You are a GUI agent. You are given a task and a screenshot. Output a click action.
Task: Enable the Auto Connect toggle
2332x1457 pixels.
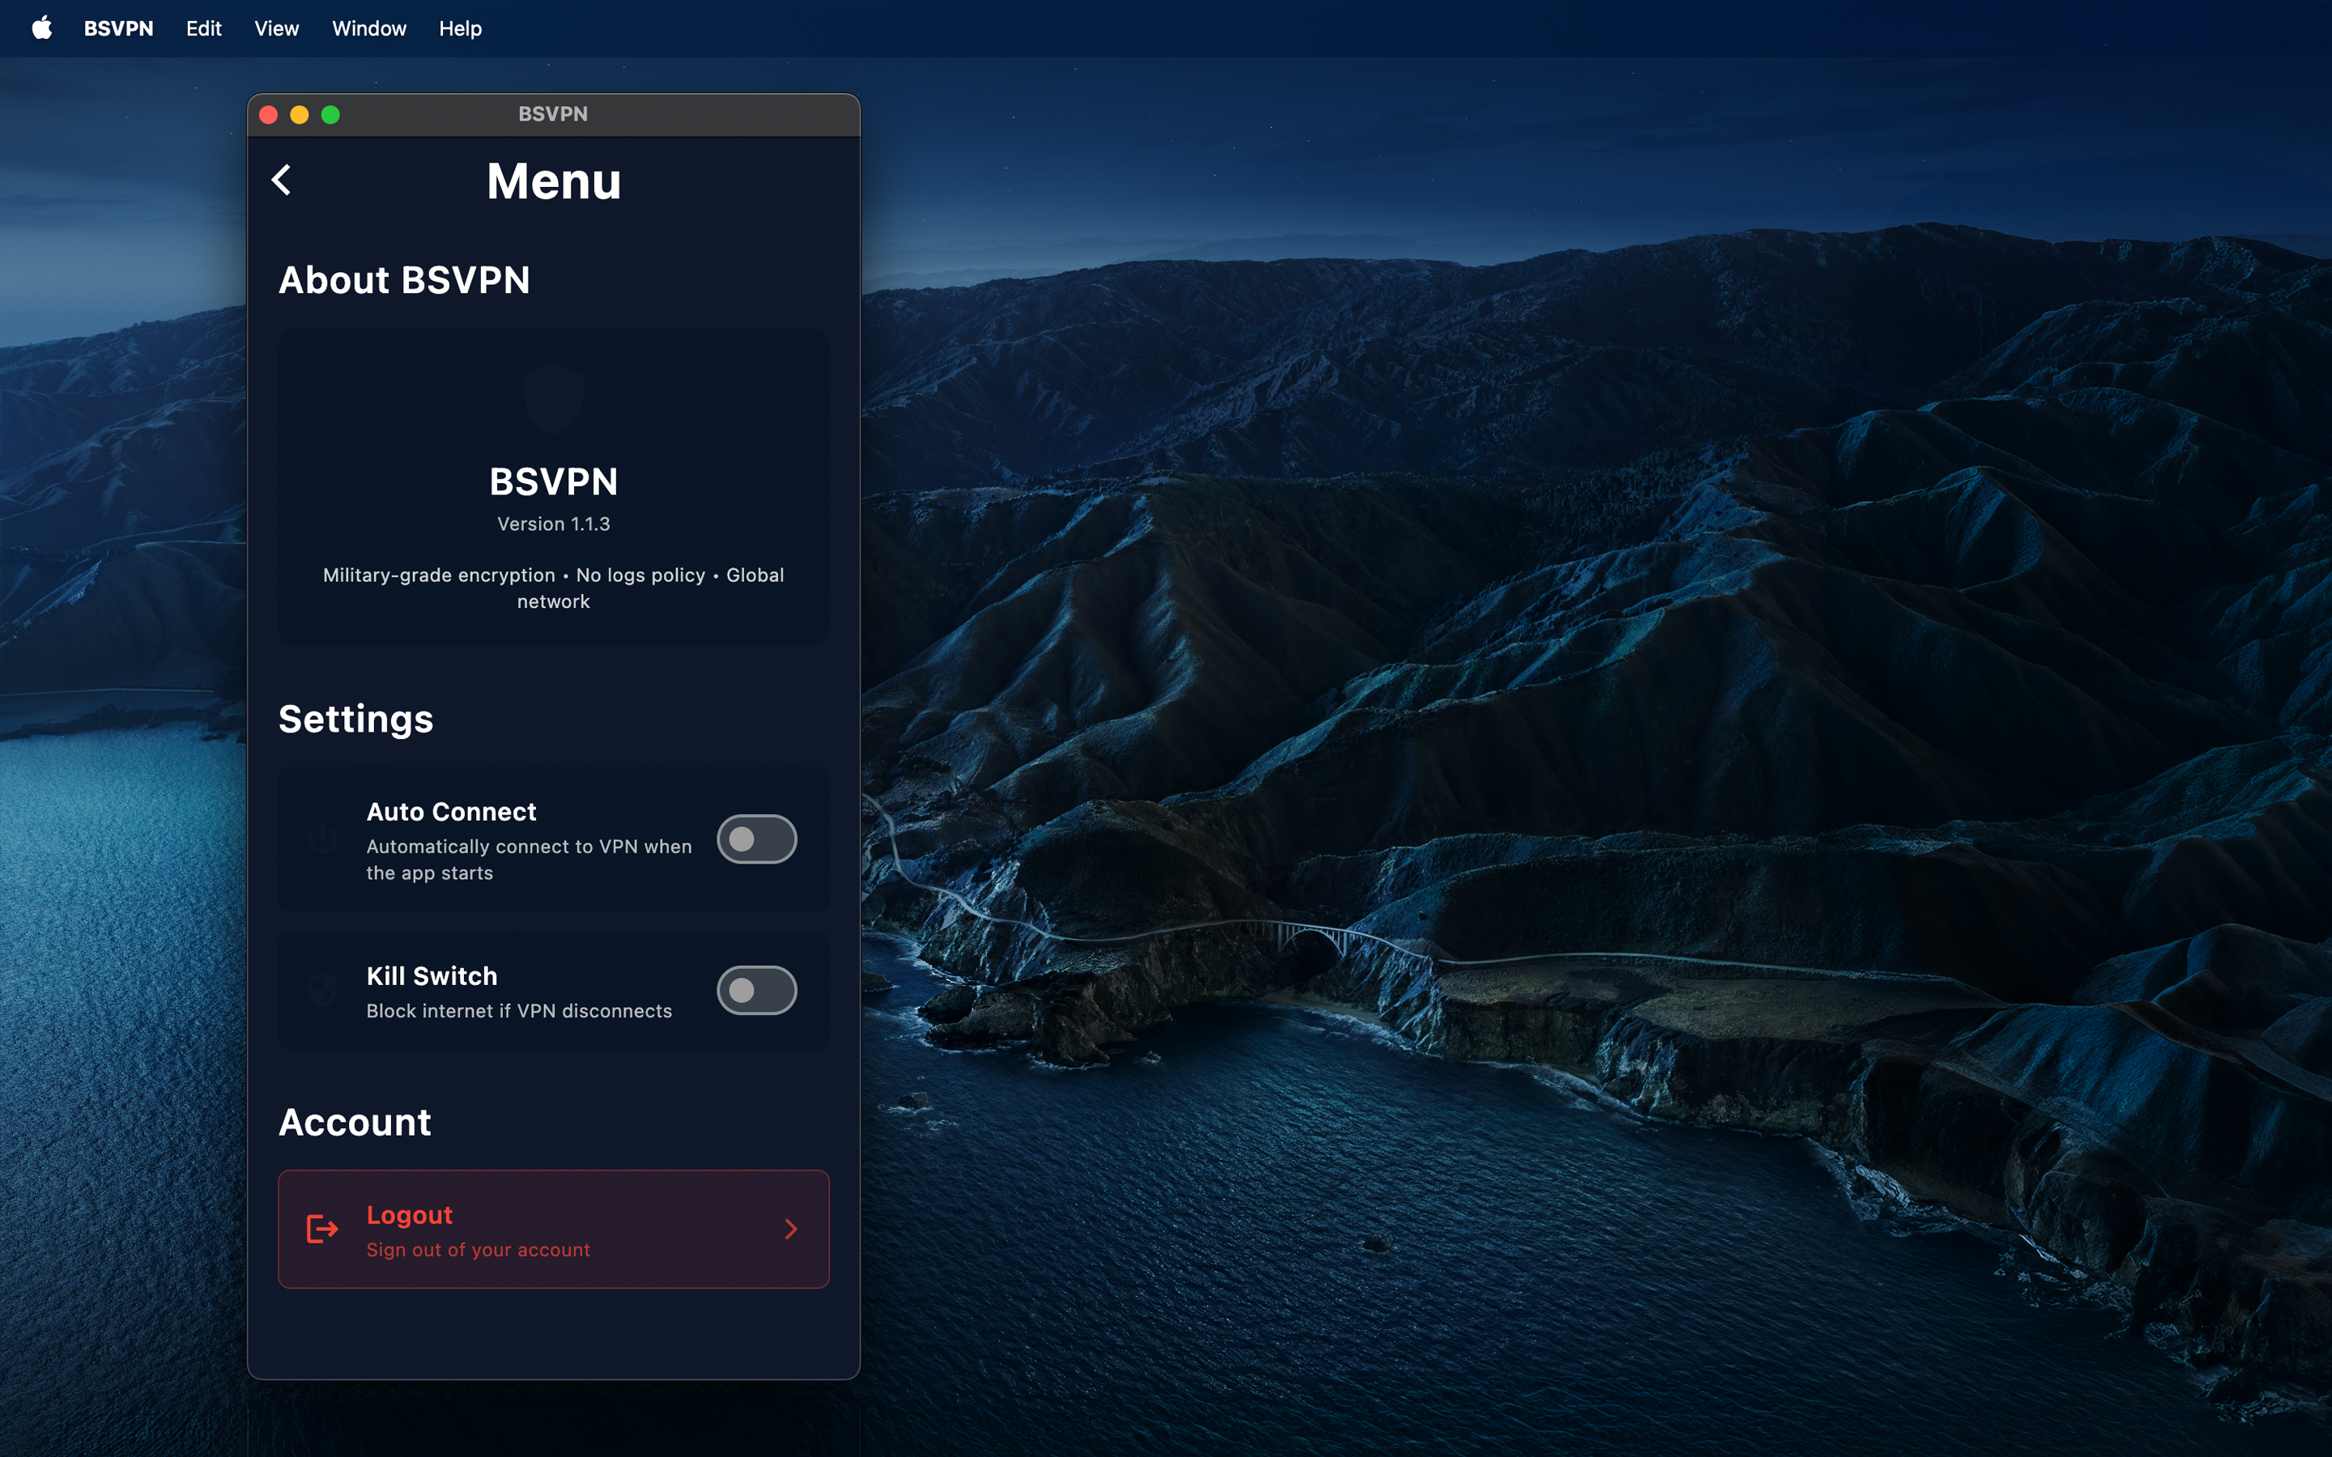[756, 839]
